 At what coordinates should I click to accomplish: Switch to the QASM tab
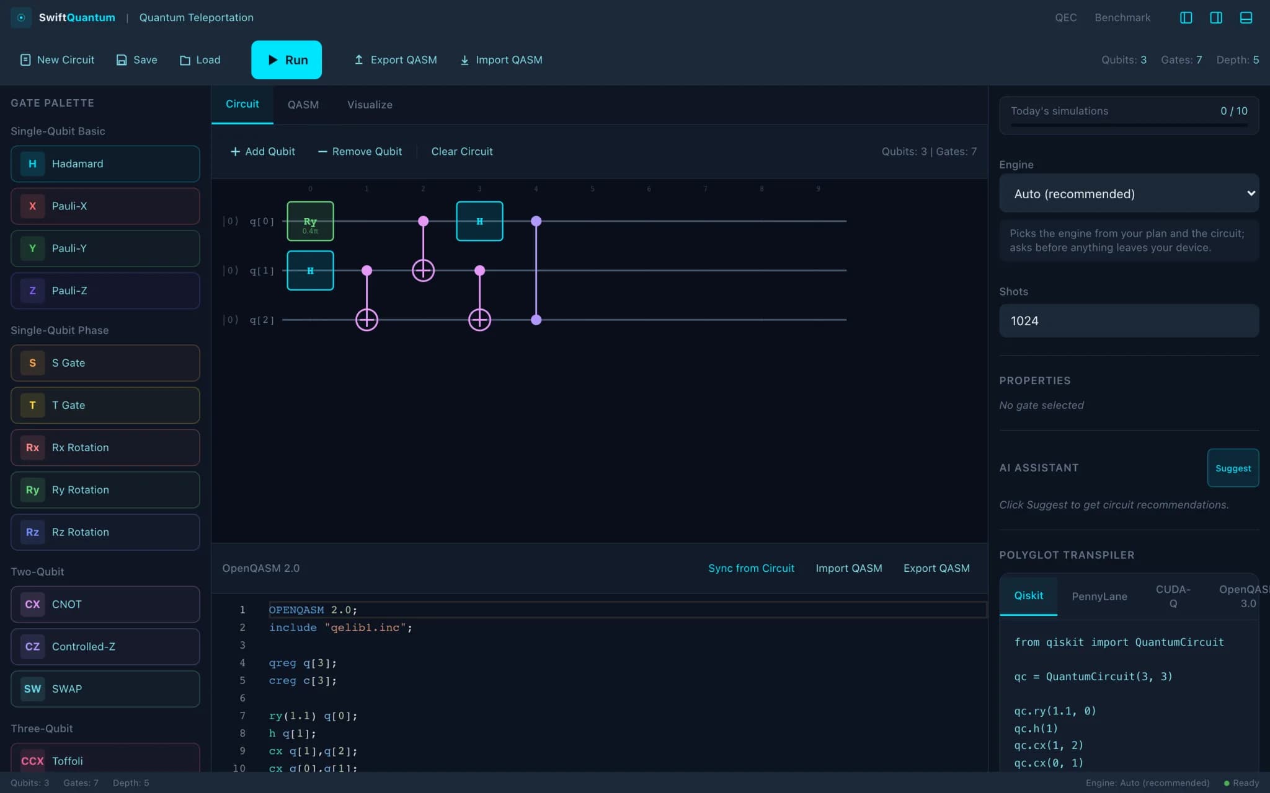[303, 105]
